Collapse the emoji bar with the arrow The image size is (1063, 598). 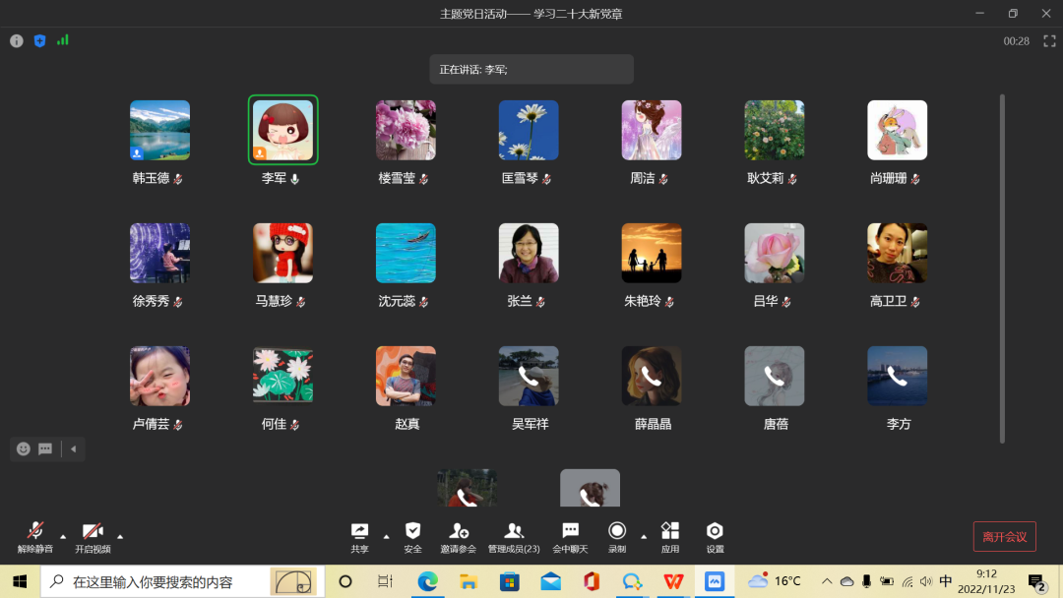point(72,449)
